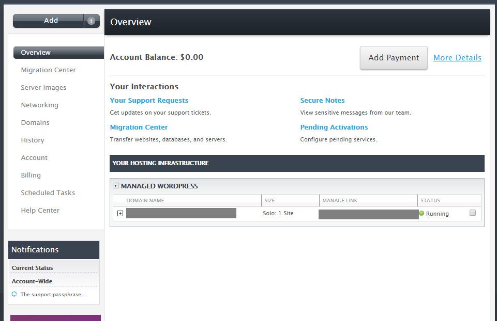497x321 pixels.
Task: Open the Add dropdown button
Action: [x=51, y=21]
